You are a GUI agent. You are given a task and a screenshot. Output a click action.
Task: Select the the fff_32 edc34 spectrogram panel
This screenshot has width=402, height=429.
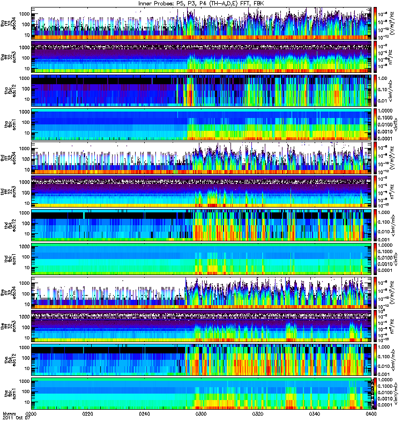pos(202,292)
